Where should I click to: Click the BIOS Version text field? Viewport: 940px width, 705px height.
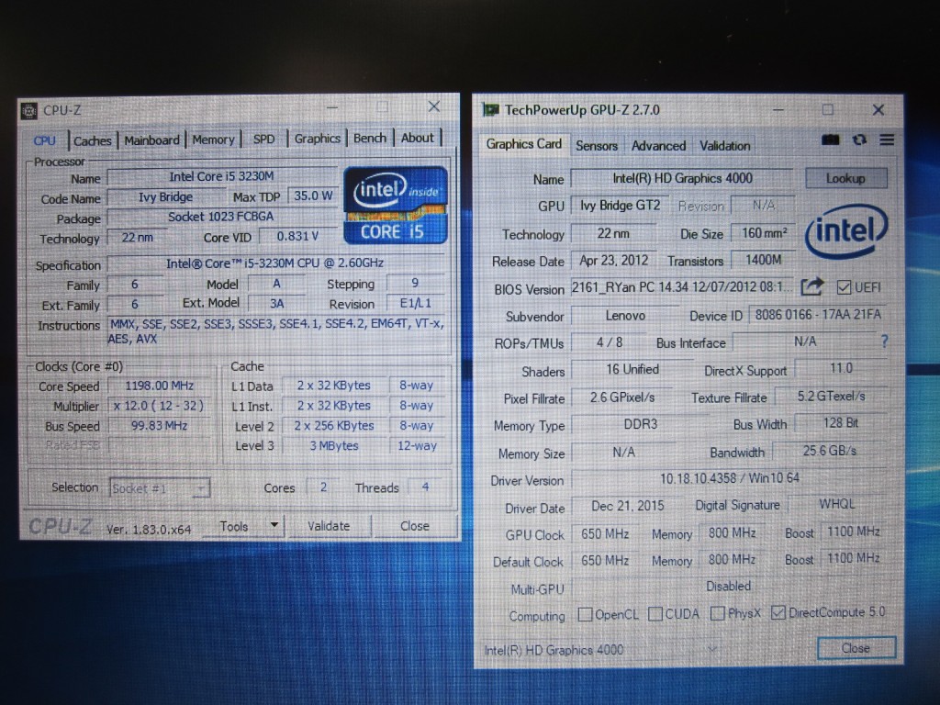[680, 287]
